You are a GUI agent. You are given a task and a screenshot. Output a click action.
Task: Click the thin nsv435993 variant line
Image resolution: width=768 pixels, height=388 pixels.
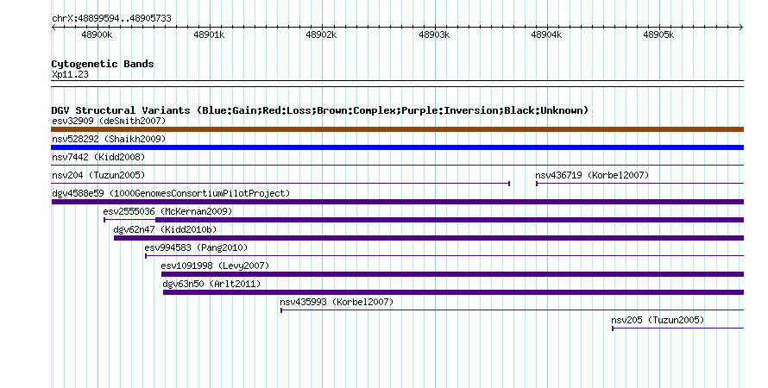pos(512,310)
